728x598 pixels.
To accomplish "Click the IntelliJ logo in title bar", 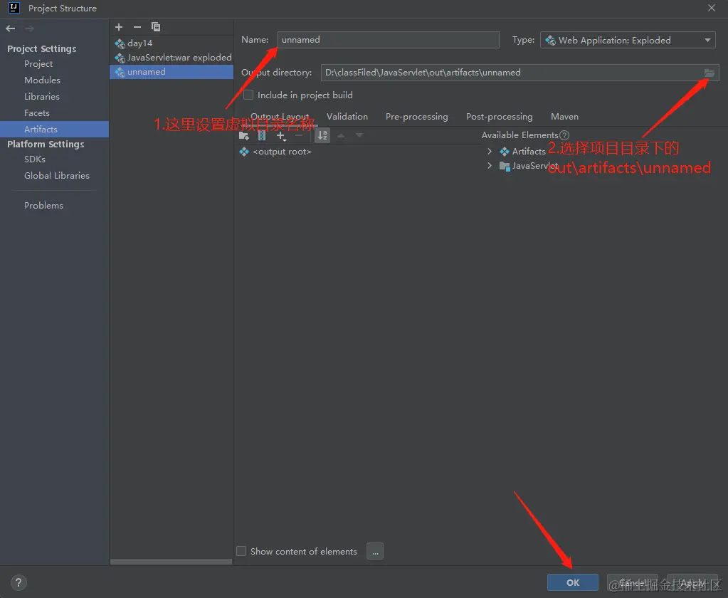I will pos(14,8).
